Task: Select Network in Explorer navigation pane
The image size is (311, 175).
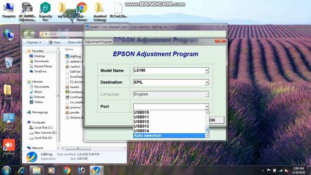Action: click(x=35, y=148)
